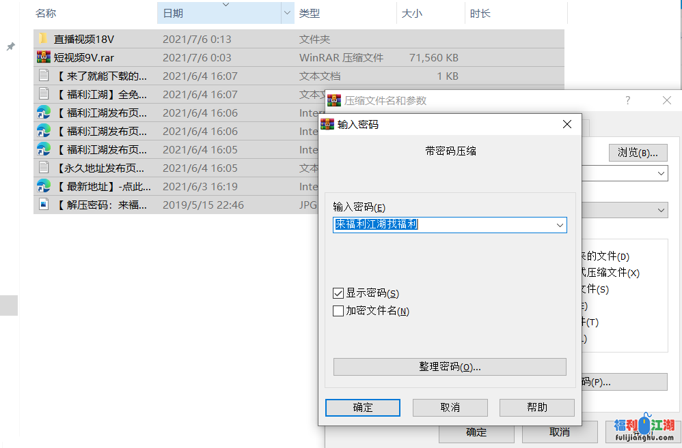Expand the 输入密码 password history dropdown
The width and height of the screenshot is (682, 448).
click(x=560, y=225)
